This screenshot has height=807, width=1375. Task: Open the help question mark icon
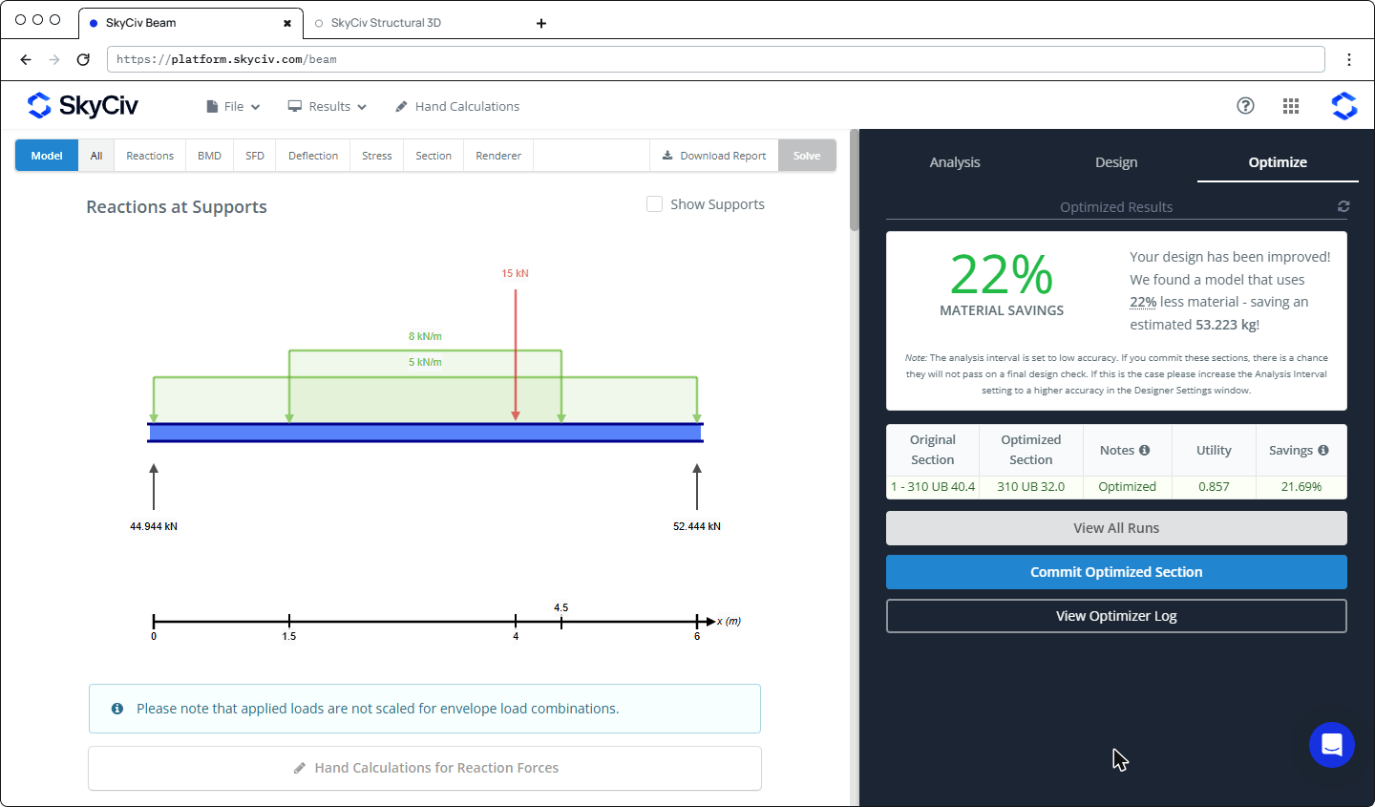pos(1245,106)
